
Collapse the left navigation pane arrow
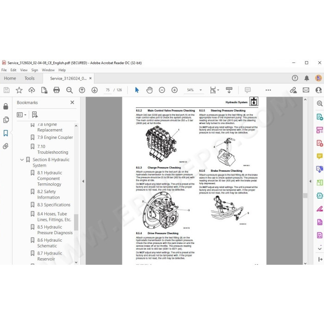pyautogui.click(x=83, y=181)
